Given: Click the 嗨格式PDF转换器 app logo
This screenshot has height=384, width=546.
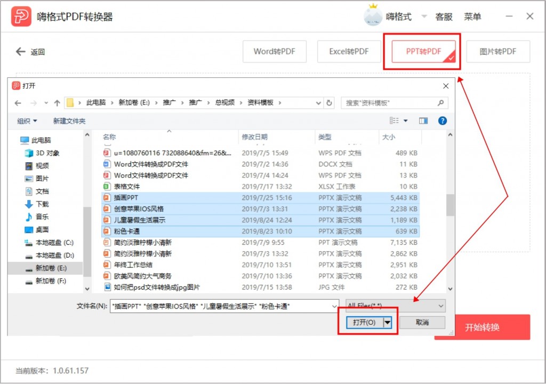Looking at the screenshot, I should tap(21, 16).
